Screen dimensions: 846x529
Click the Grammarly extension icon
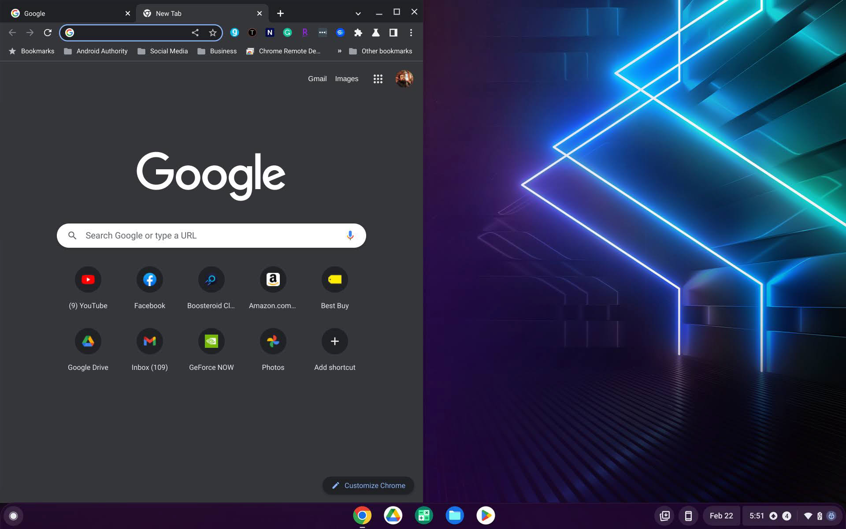coord(287,33)
